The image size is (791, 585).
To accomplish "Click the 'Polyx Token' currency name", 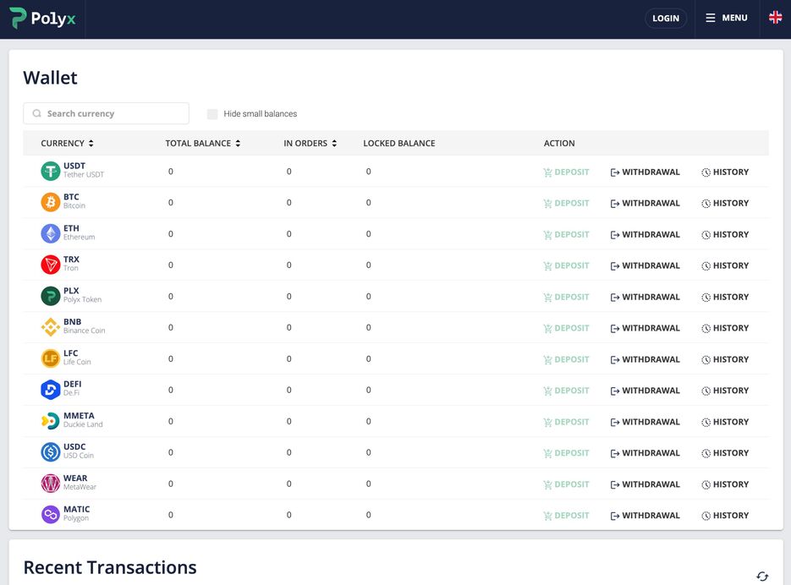I will coord(82,299).
